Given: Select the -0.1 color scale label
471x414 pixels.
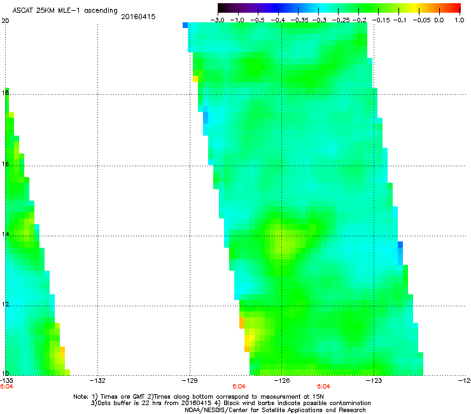Looking at the screenshot, I should pos(399,20).
